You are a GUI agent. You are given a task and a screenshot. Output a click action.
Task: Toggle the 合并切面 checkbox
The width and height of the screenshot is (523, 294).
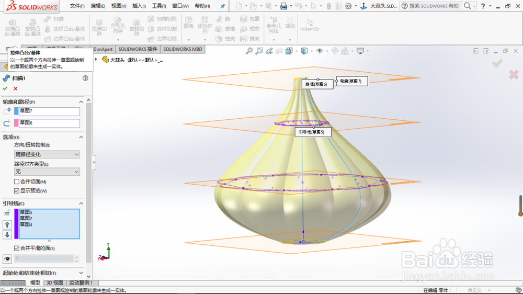[x=16, y=182]
